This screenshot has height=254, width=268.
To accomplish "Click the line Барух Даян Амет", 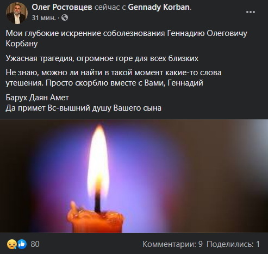I will [38, 98].
